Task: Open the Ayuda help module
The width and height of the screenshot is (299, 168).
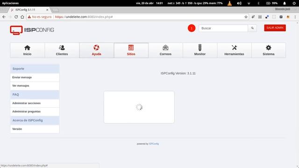Action: pyautogui.click(x=97, y=50)
